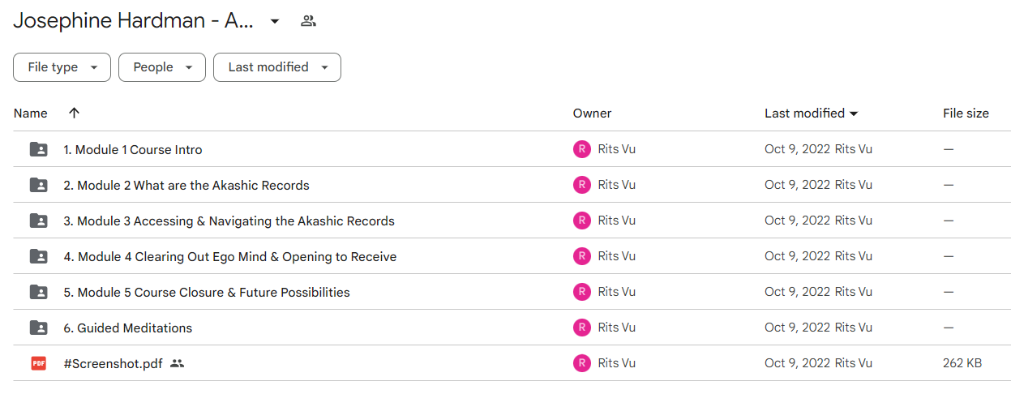Image resolution: width=1011 pixels, height=407 pixels.
Task: Open the #Screenshot.pdf file name
Action: (114, 364)
